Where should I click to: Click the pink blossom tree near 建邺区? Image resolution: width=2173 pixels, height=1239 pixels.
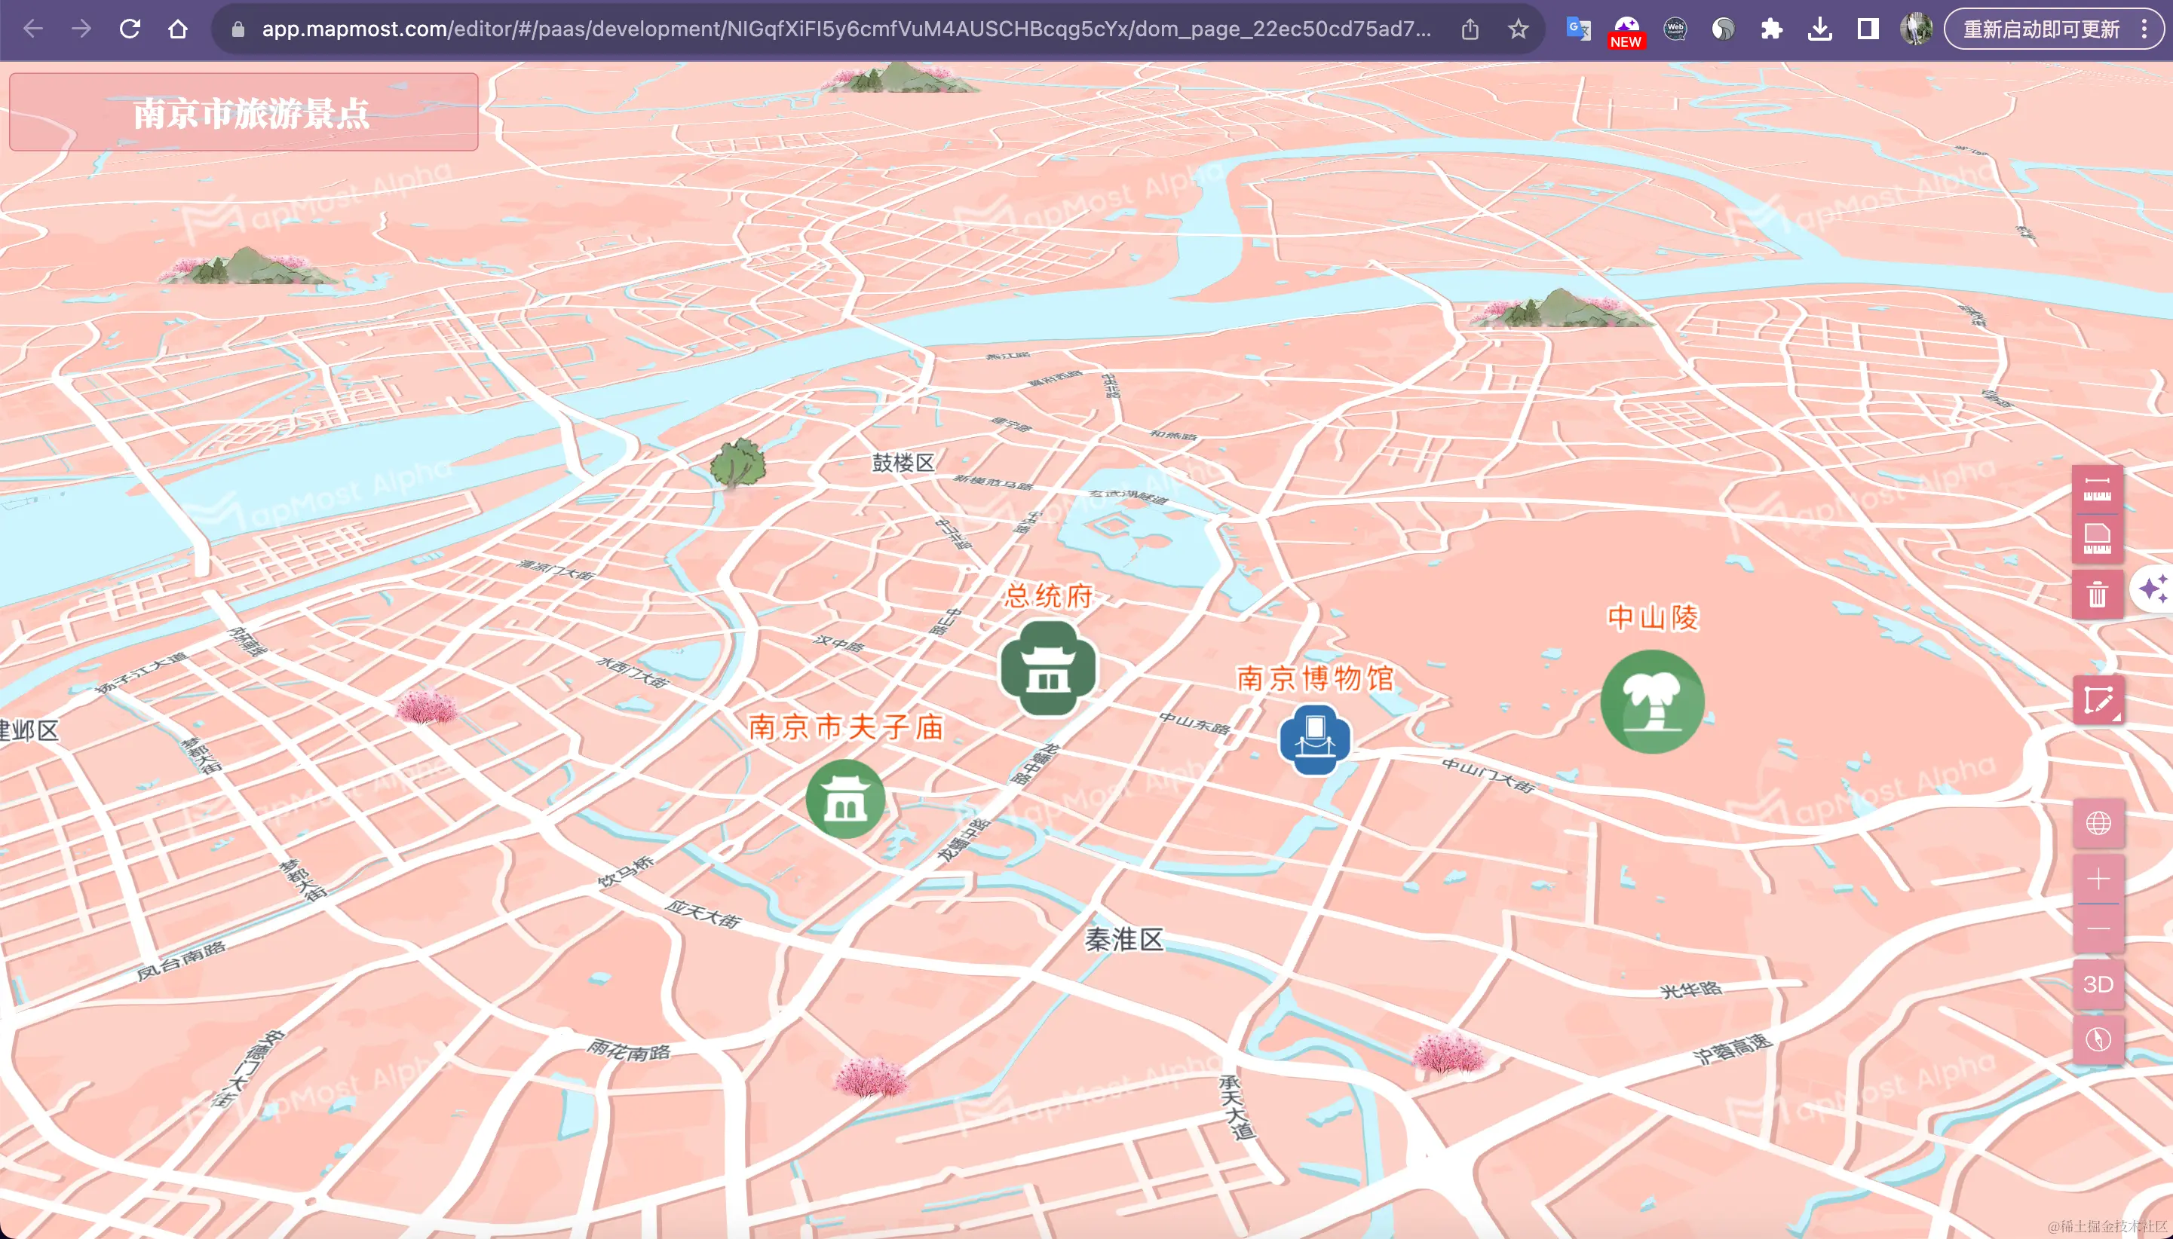click(427, 706)
